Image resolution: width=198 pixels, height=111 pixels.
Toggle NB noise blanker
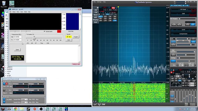(x=184, y=81)
